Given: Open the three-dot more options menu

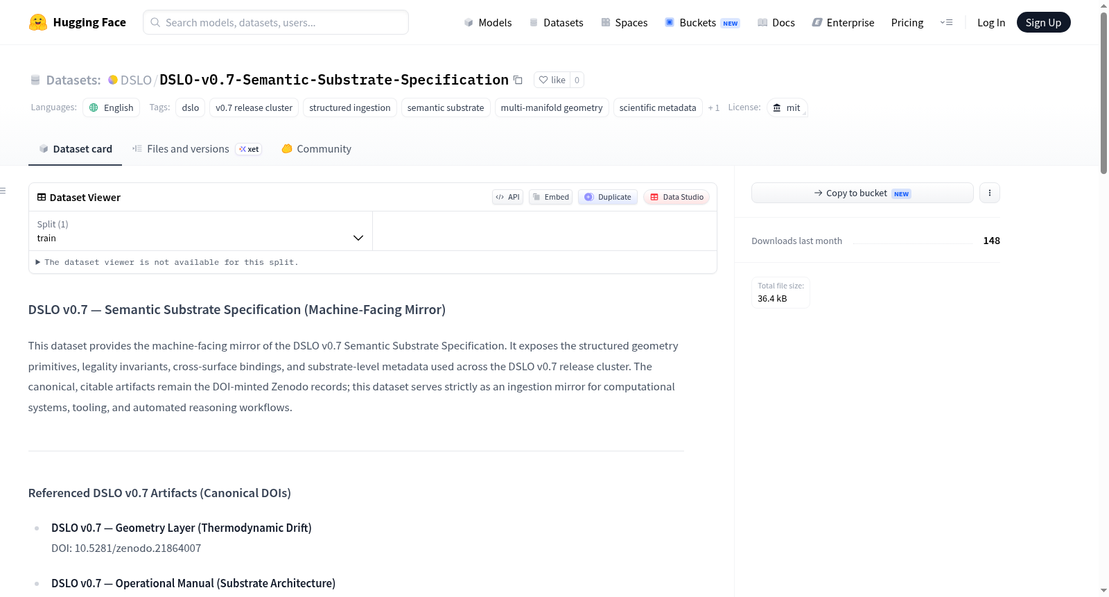Looking at the screenshot, I should click(990, 193).
